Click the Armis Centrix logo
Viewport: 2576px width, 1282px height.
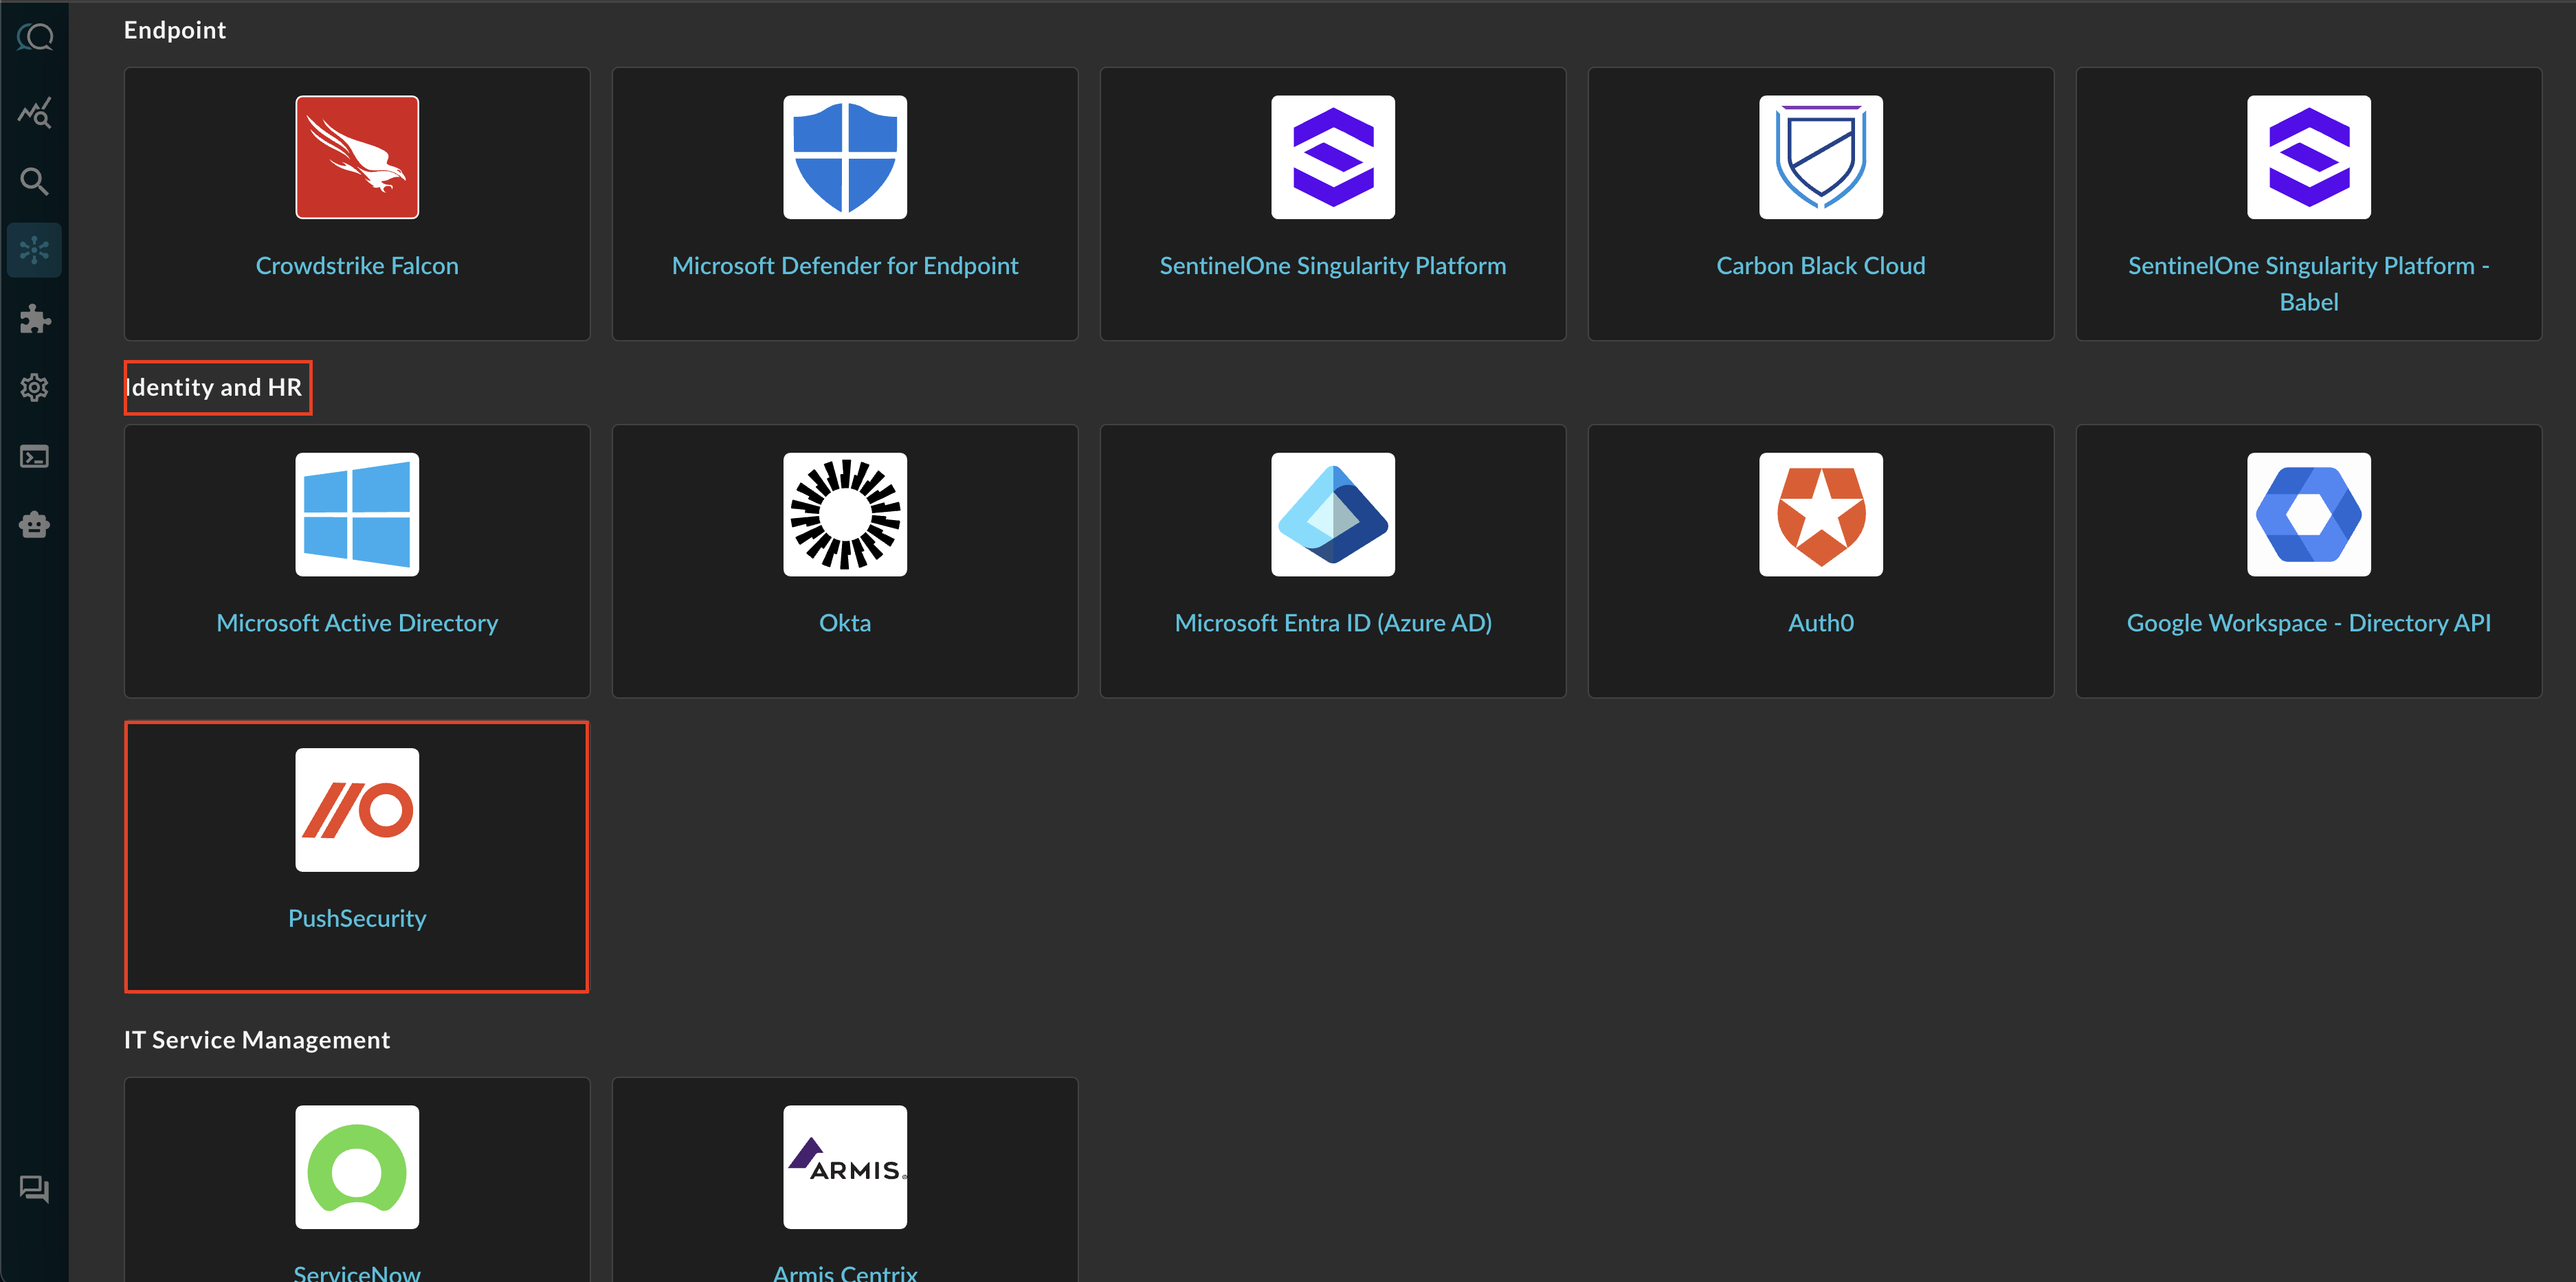[x=845, y=1167]
